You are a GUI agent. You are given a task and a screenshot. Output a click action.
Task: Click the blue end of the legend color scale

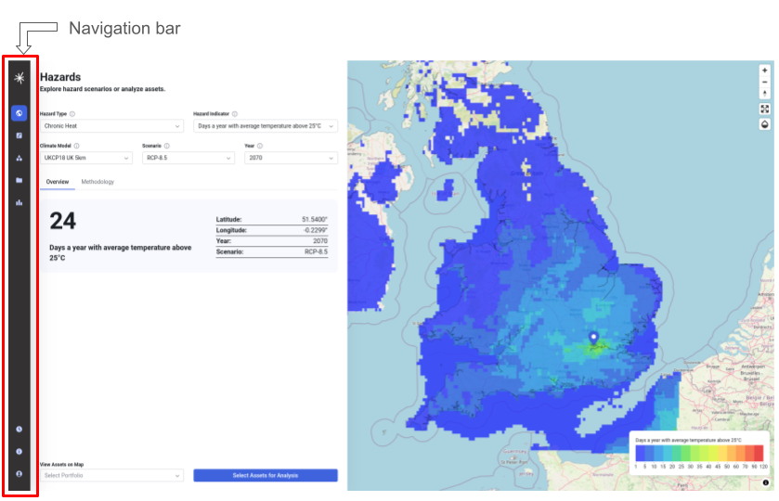pyautogui.click(x=641, y=454)
